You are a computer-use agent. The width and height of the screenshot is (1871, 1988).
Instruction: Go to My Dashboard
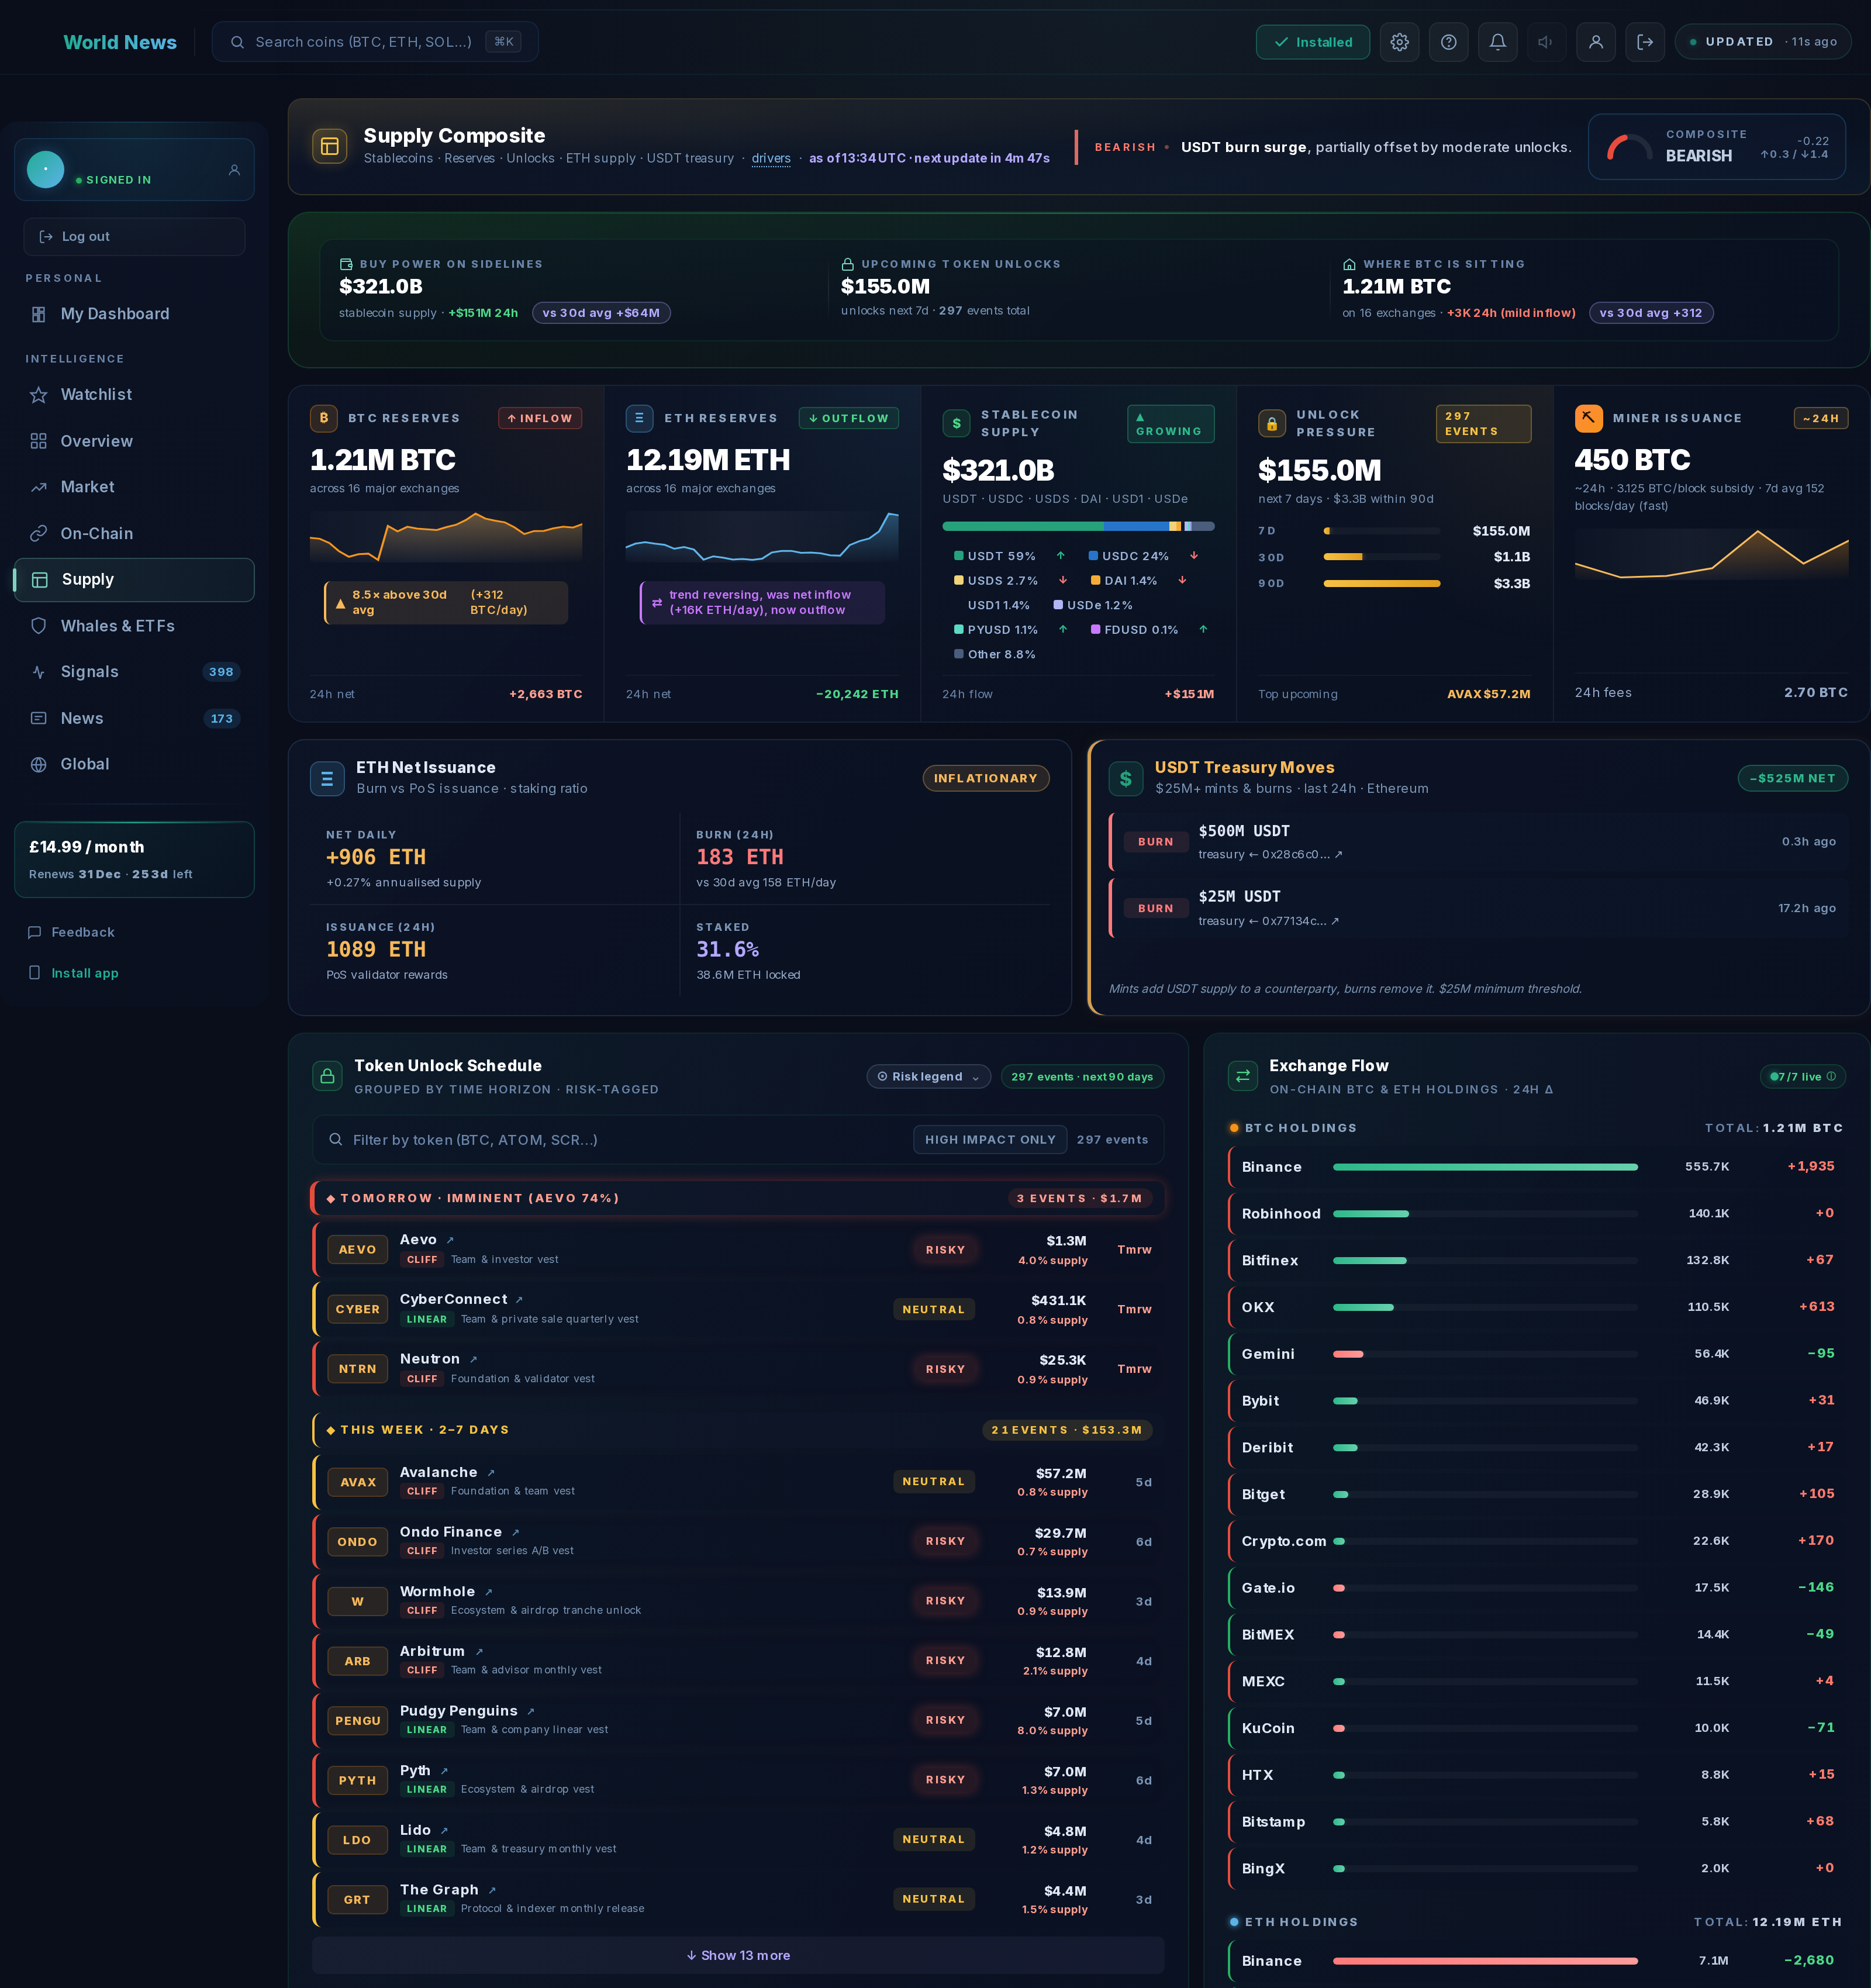click(x=134, y=314)
